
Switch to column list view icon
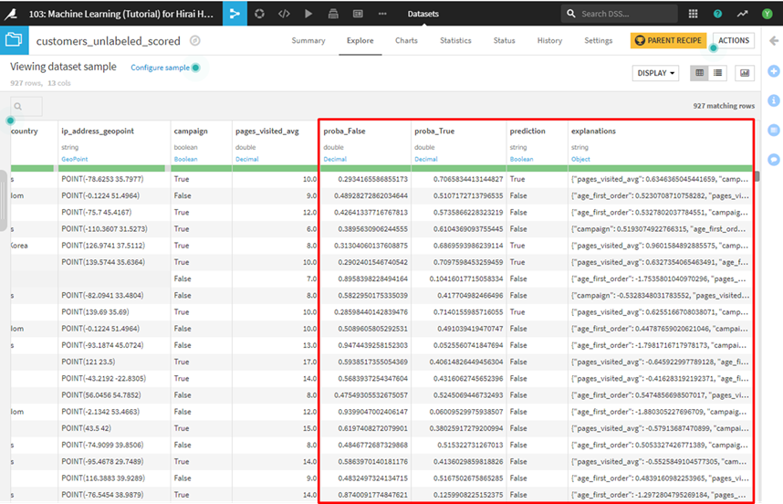(717, 73)
